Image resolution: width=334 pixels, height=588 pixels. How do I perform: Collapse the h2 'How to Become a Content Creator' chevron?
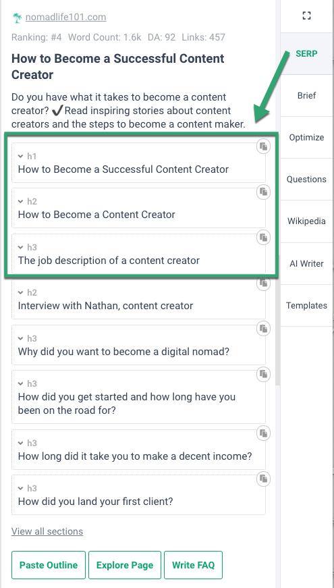coord(21,201)
